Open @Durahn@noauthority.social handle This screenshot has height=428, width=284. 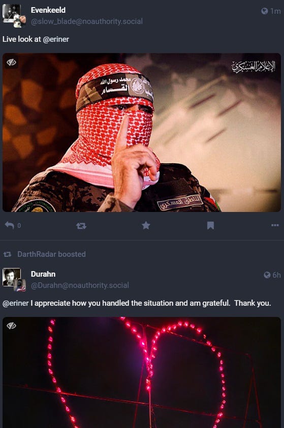pyautogui.click(x=80, y=285)
